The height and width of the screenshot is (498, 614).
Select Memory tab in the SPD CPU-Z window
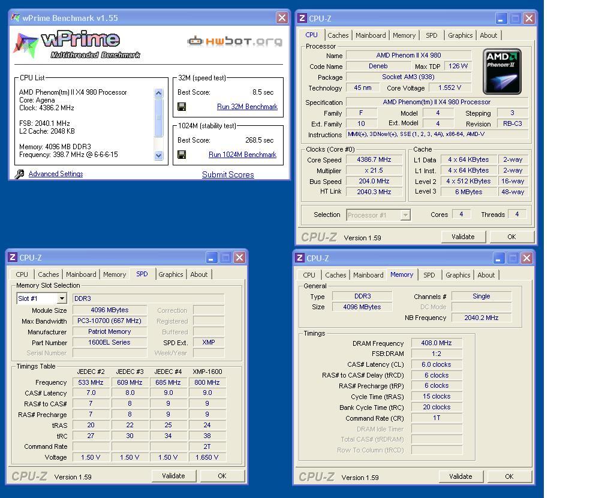[115, 274]
